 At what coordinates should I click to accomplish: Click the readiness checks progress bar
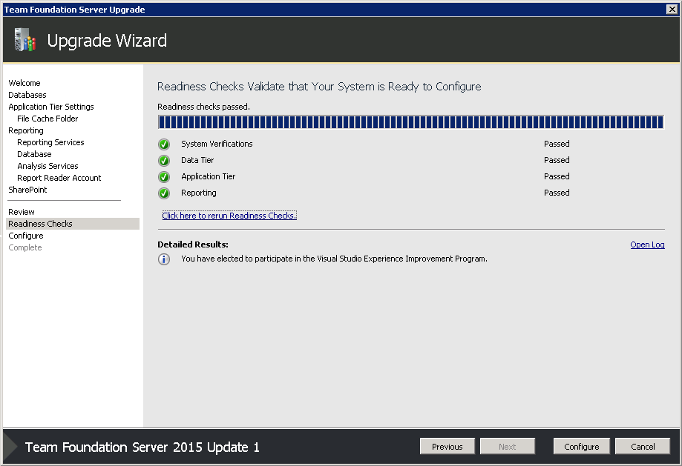(411, 122)
